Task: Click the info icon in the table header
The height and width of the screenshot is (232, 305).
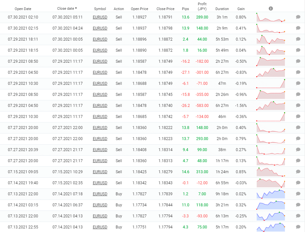Action: (271, 9)
